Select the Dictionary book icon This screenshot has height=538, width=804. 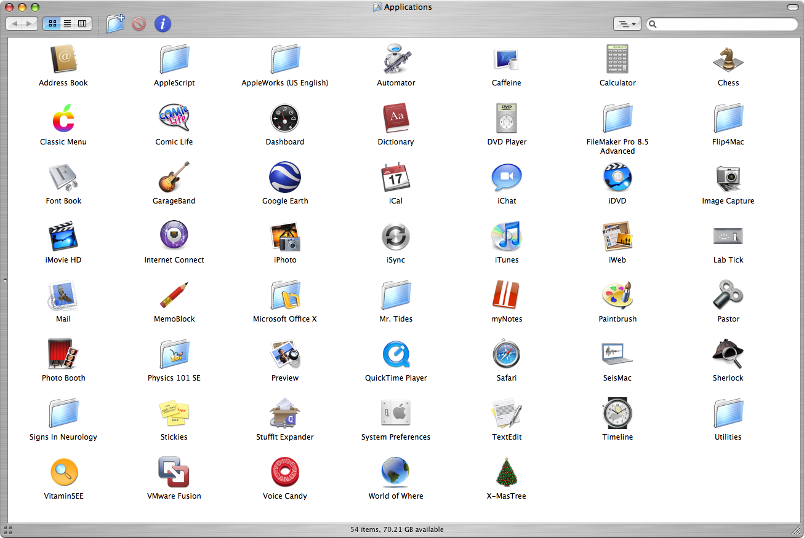(396, 119)
